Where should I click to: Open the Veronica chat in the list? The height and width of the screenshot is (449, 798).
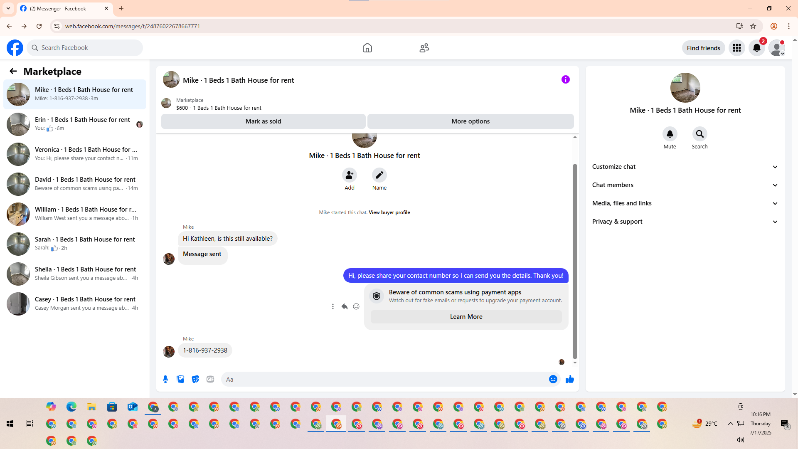(x=75, y=154)
